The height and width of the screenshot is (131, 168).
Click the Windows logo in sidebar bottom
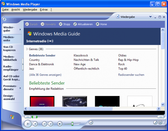coord(12,117)
